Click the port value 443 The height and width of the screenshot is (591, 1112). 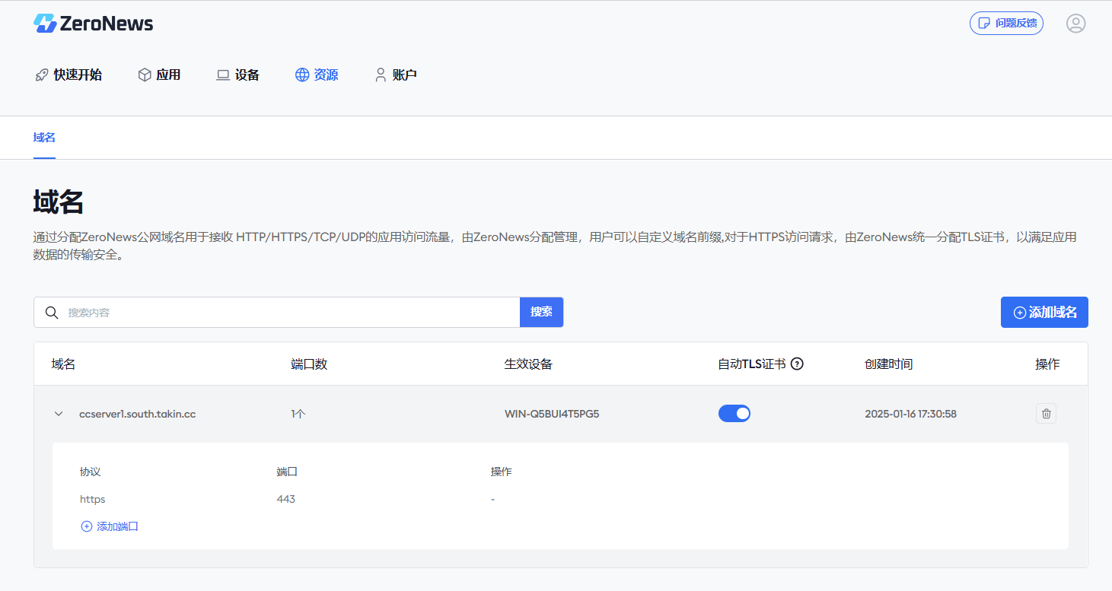point(286,500)
